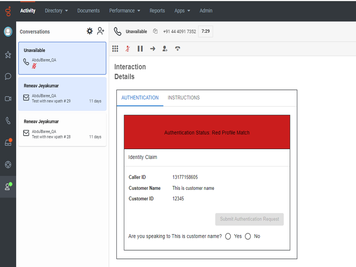This screenshot has height=267, width=356.
Task: Open Conversations settings gear icon
Action: pos(90,31)
